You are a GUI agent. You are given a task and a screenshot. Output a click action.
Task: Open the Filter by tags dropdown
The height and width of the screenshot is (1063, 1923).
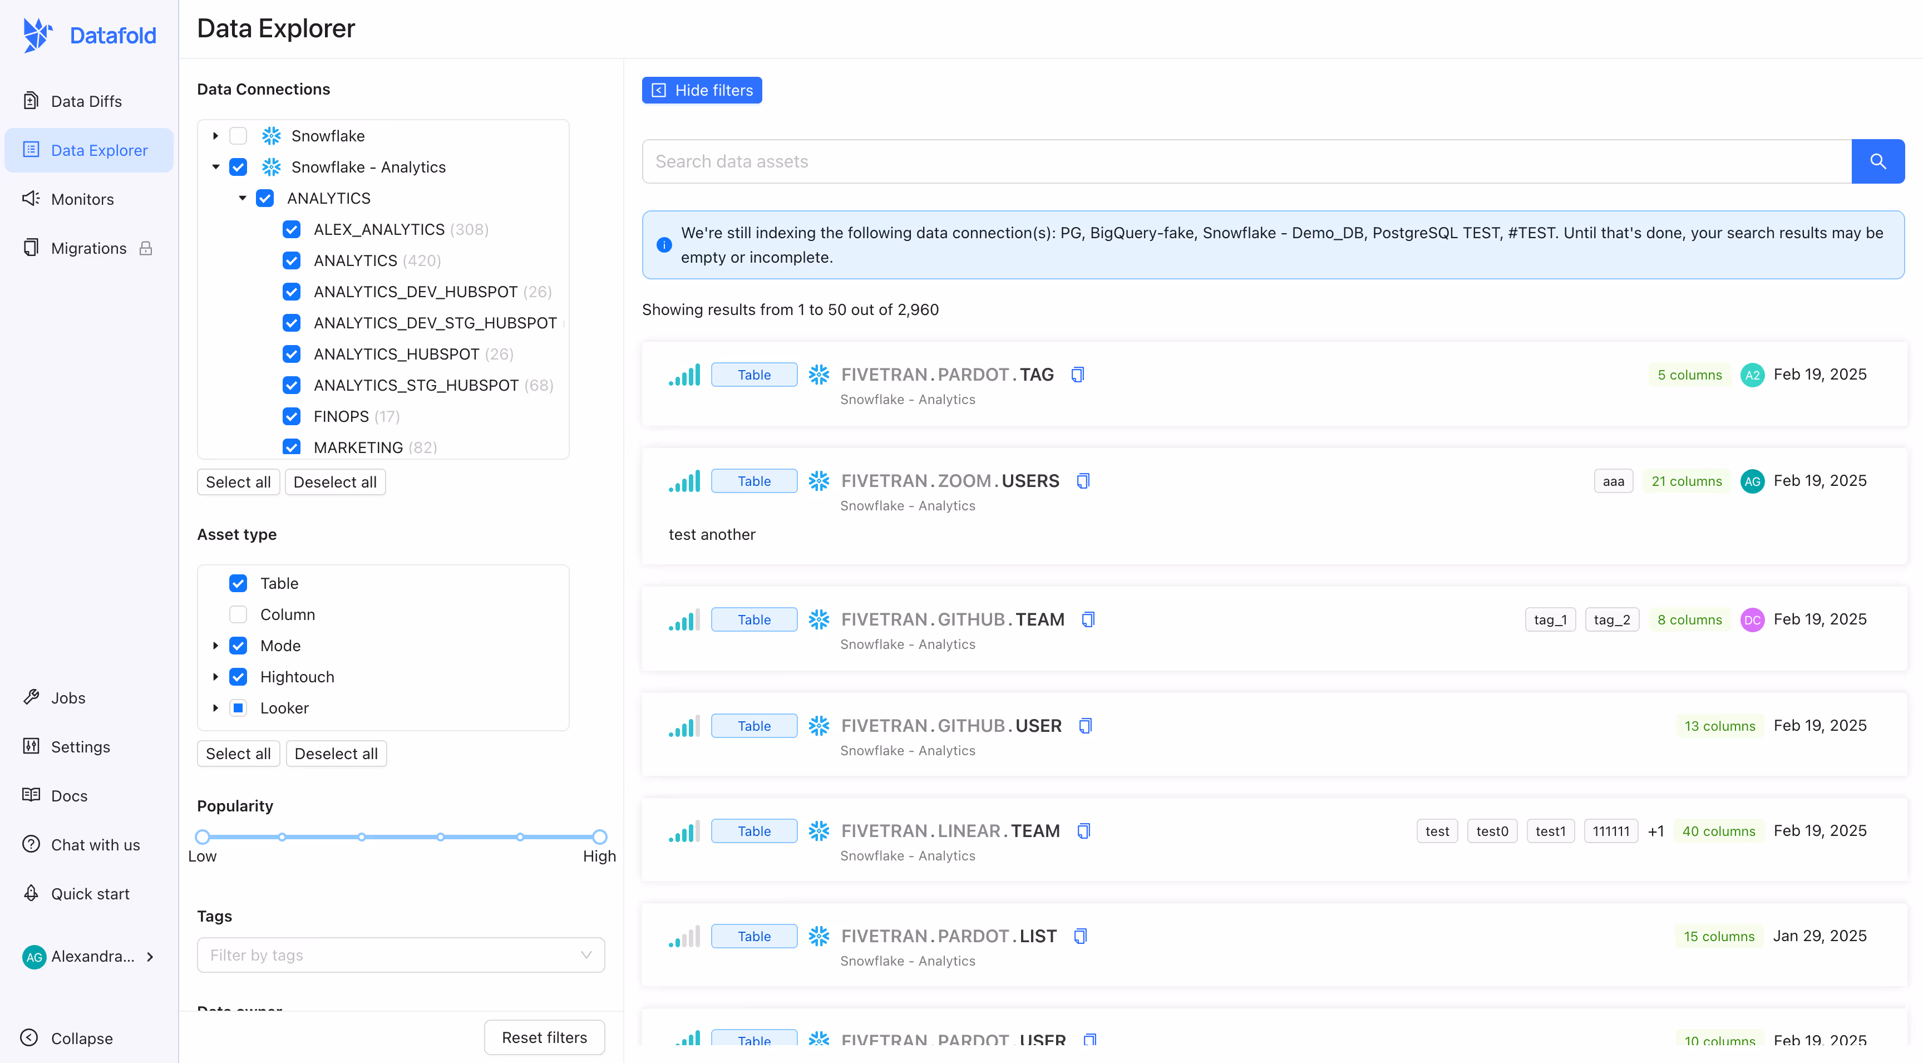pos(401,955)
